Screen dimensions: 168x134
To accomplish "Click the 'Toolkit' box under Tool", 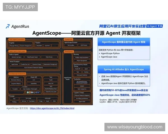I will (51, 80).
